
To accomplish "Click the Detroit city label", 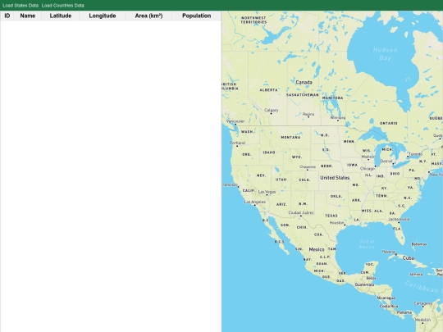I will [386, 161].
